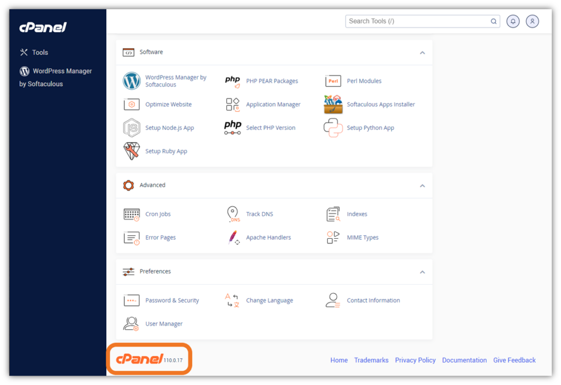Screen dimensions: 561x385
Task: Click the Give Feedback link
Action: click(x=514, y=360)
